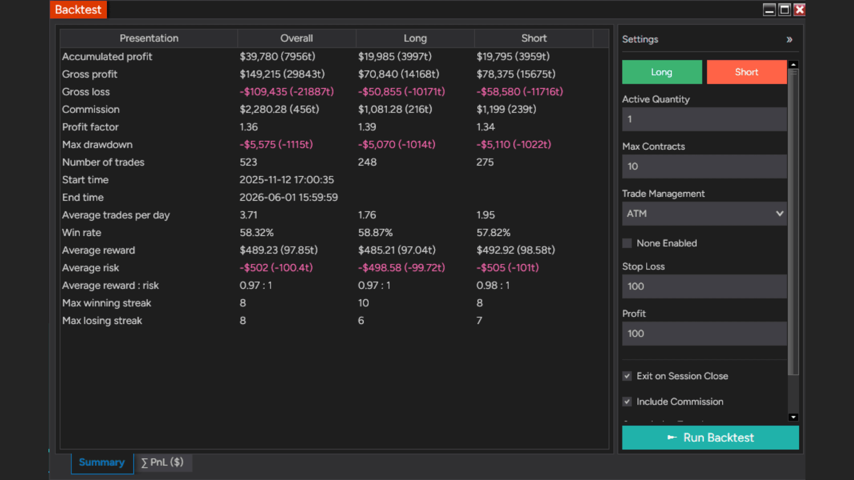Select short gross profit $78,375 (15675t)

pos(516,74)
